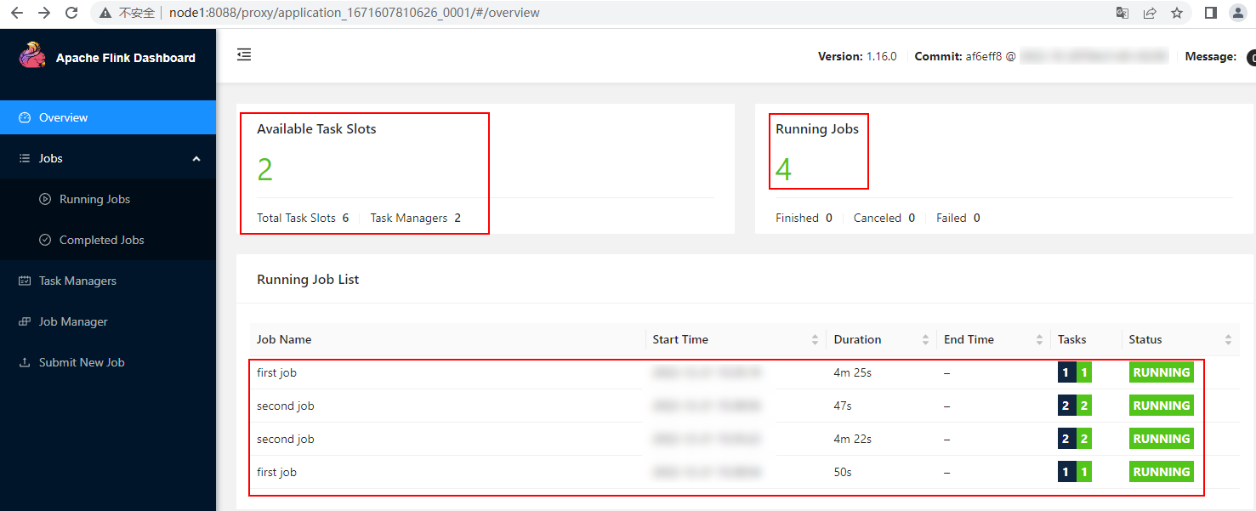1256x511 pixels.
Task: Click the translate page icon
Action: 1122,13
